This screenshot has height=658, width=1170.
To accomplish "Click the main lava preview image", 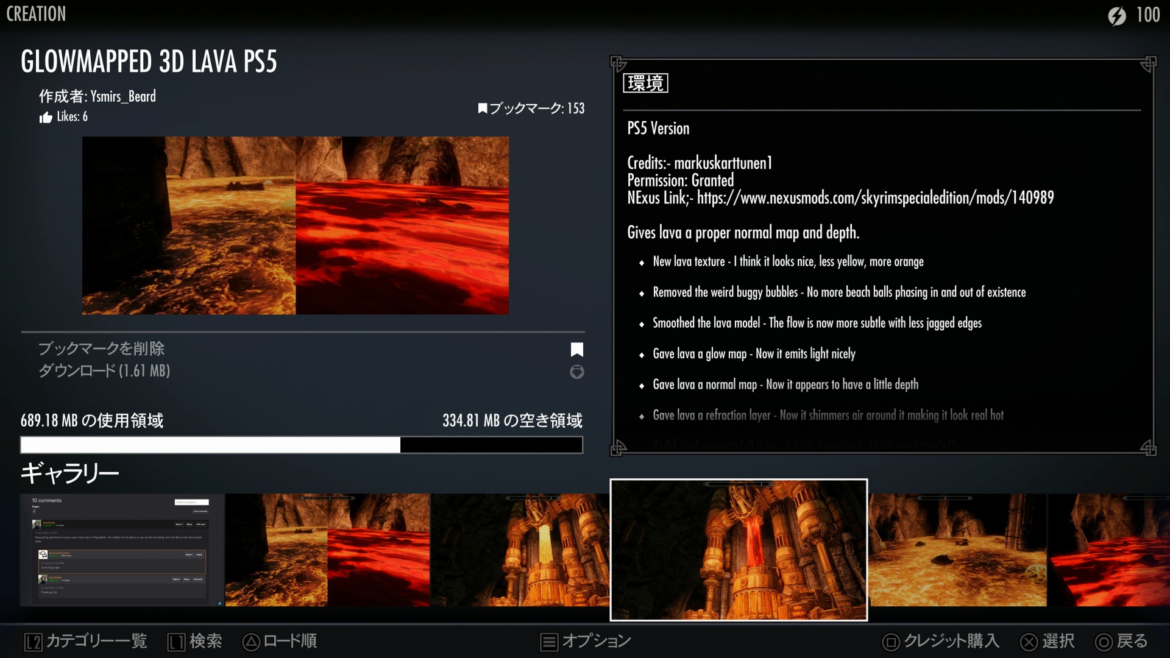I will (x=296, y=225).
